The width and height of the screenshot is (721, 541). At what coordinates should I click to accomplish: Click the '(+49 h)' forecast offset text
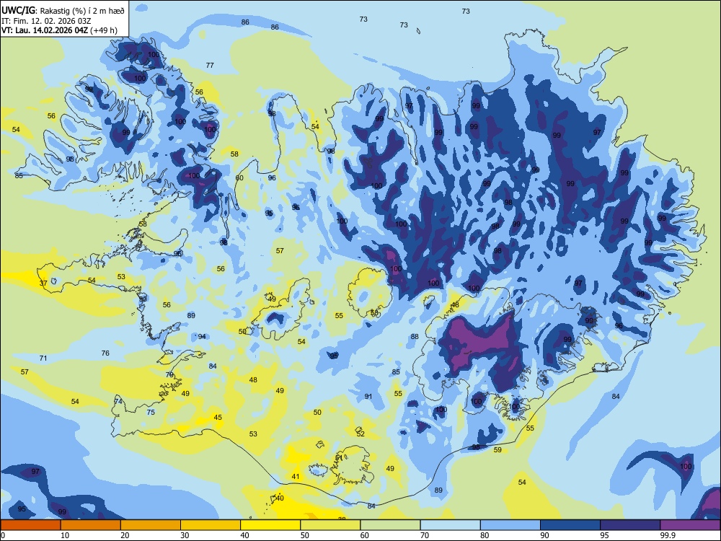[103, 30]
